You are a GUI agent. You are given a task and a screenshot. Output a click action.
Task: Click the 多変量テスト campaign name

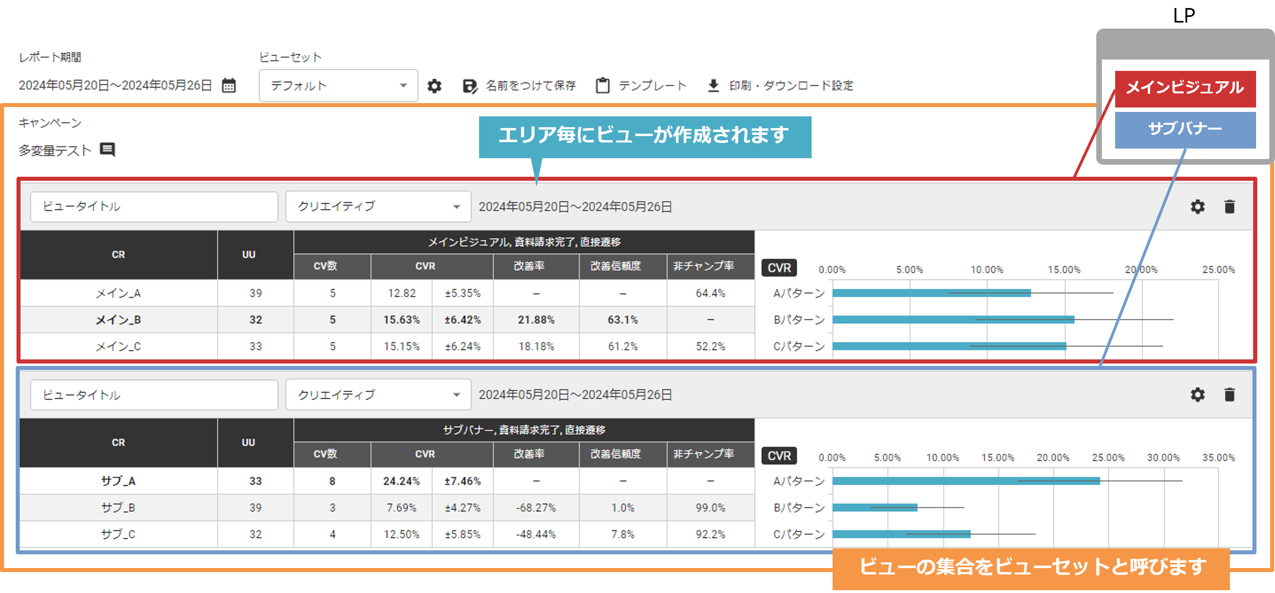[x=55, y=151]
